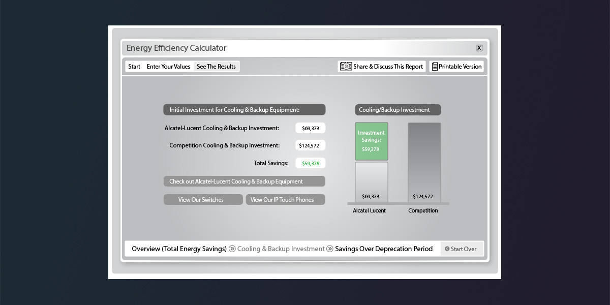Click Alcatel-Lucent investment value field $69,373

310,128
